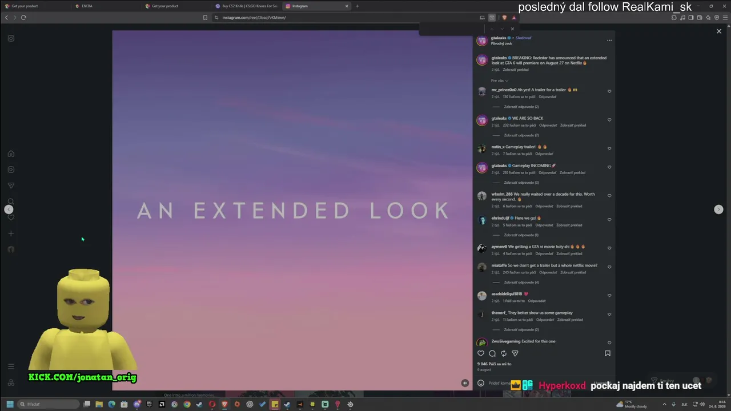Show 2 replies under theoorf_'s comment
Image resolution: width=731 pixels, height=411 pixels.
tap(521, 330)
